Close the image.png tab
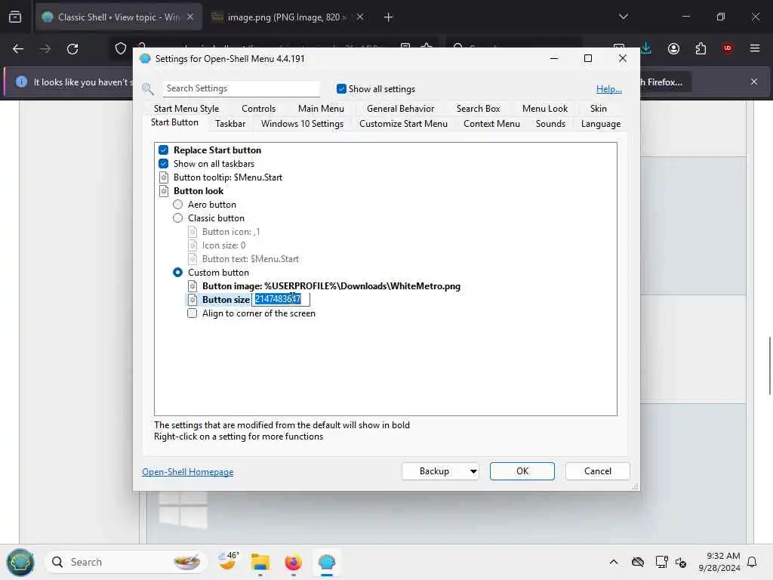The width and height of the screenshot is (773, 580). (360, 17)
